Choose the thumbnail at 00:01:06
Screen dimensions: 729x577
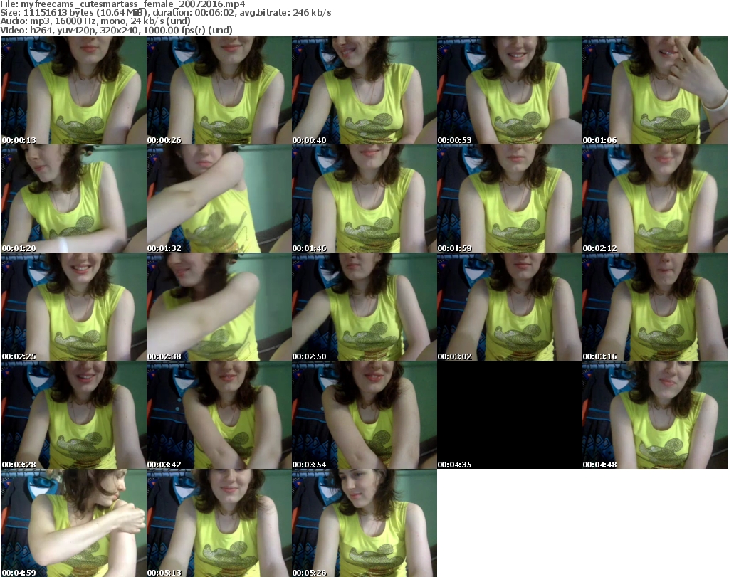tap(655, 90)
